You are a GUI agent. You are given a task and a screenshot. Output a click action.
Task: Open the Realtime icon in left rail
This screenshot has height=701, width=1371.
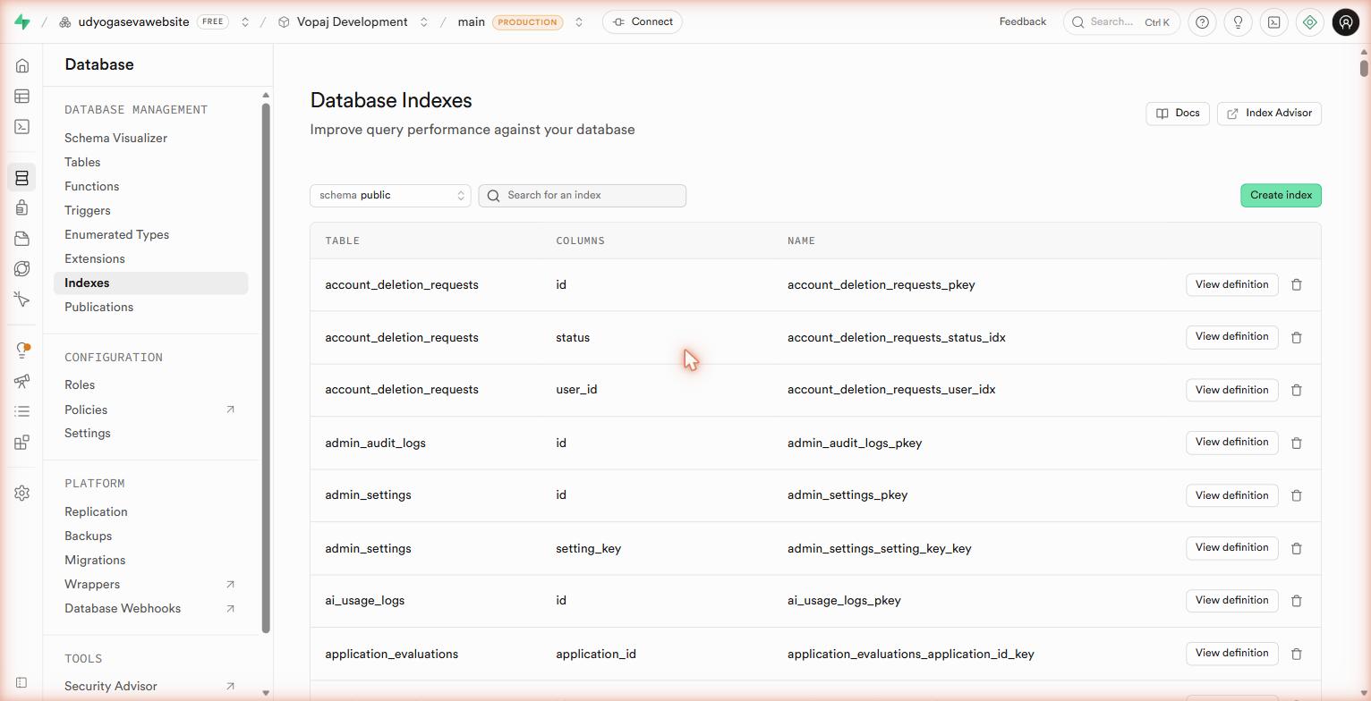tap(22, 300)
